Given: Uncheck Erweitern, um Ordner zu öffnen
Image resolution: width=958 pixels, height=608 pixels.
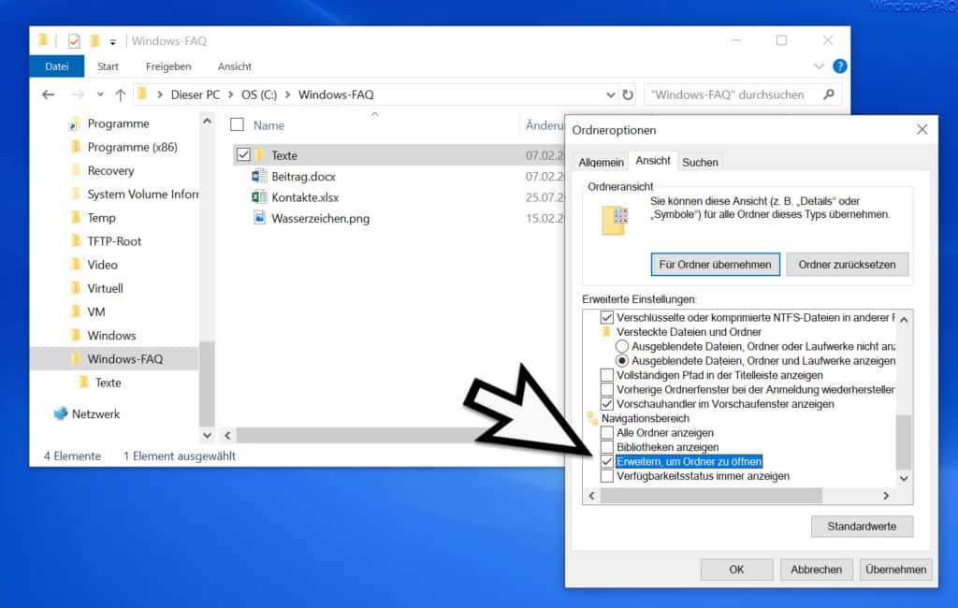Looking at the screenshot, I should [x=607, y=462].
